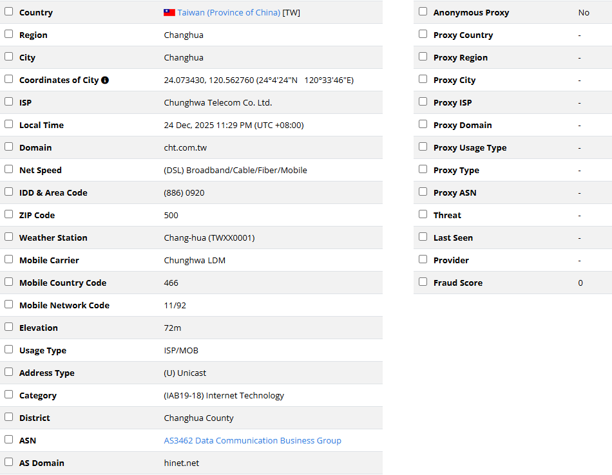Screen dimensions: 612x475
Task: Enable the Fraud Score checkbox
Action: 423,282
